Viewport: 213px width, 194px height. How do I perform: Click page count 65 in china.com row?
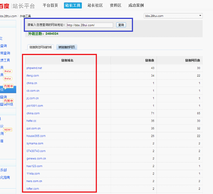pos(198,113)
